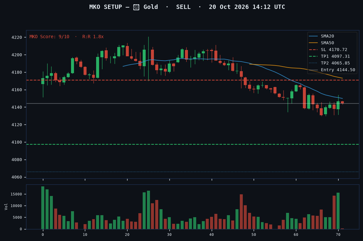Select the SMA50 legend label
This screenshot has height=241, width=363.
point(327,43)
